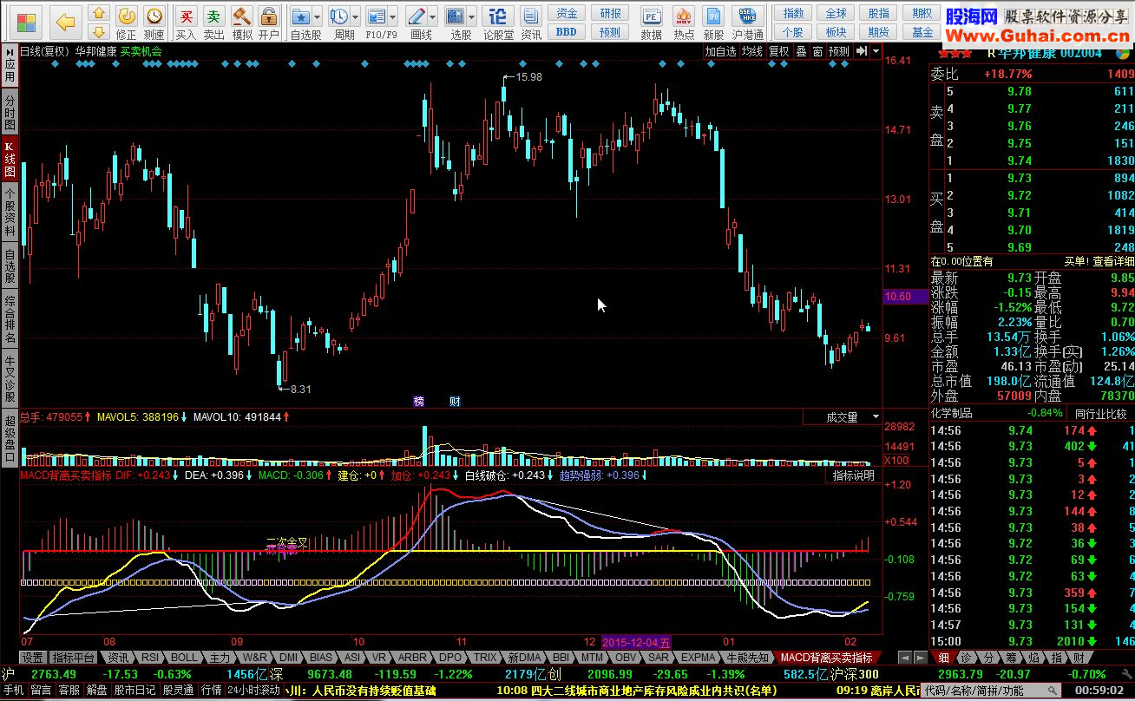Click the yellow back arrow icon

[65, 21]
